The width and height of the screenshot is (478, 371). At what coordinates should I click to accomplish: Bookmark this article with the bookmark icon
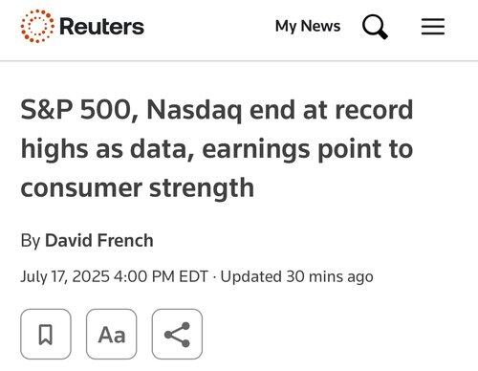[46, 334]
